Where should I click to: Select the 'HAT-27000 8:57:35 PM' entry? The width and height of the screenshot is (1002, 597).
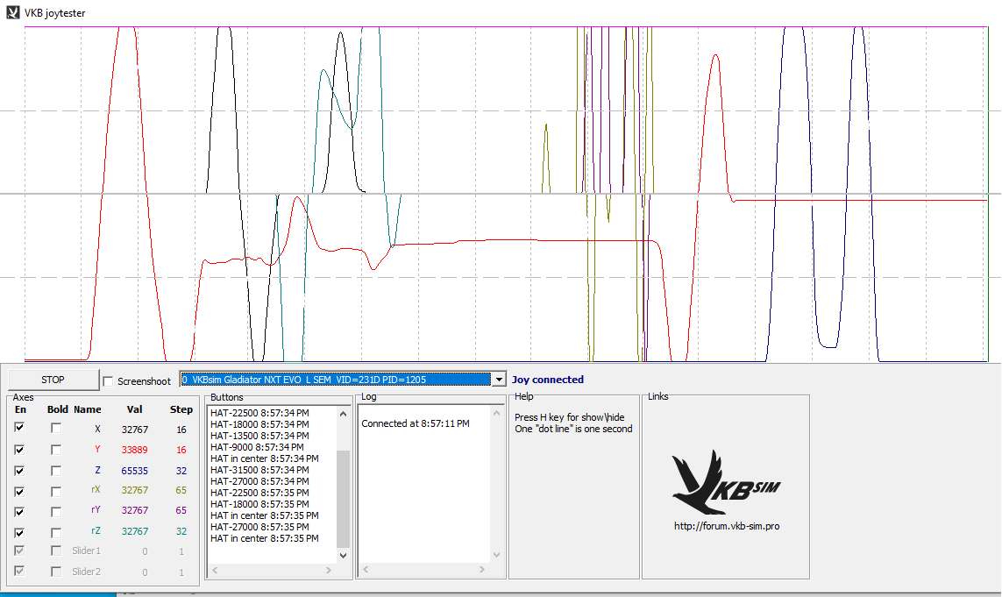(x=259, y=527)
